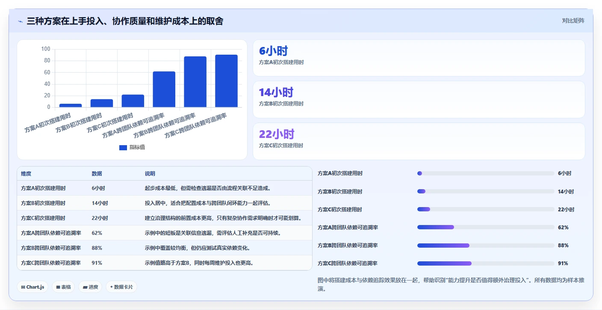Click the 数据 column header in the table

(97, 174)
